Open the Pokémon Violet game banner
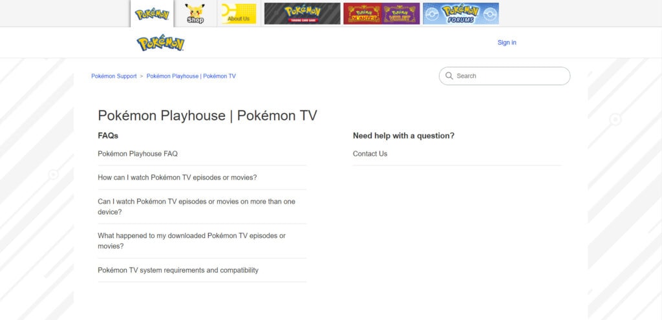 401,14
